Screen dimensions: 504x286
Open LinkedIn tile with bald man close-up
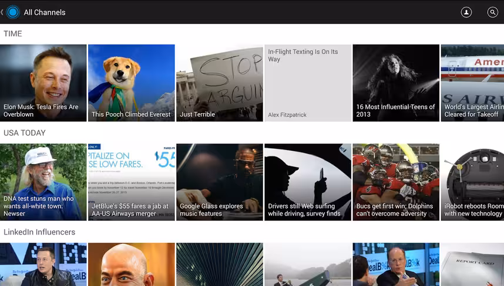click(x=132, y=264)
